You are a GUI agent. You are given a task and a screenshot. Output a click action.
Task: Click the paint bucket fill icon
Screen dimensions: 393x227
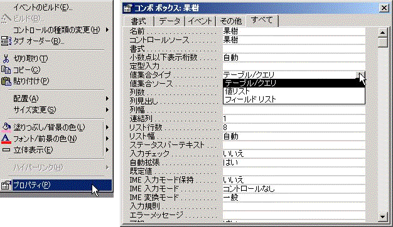(6, 127)
